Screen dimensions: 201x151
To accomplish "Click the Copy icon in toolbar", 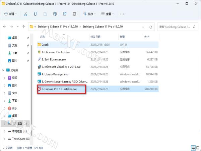I will tap(36, 14).
